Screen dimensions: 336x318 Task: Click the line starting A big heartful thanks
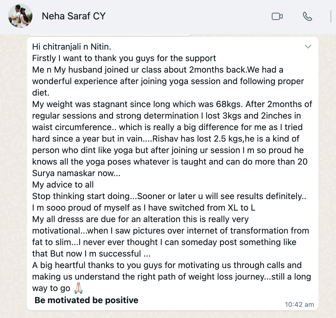[167, 265]
